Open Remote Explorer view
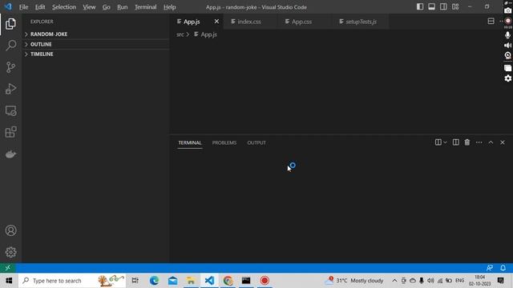Viewport: 513px width, 288px height. pos(10,110)
